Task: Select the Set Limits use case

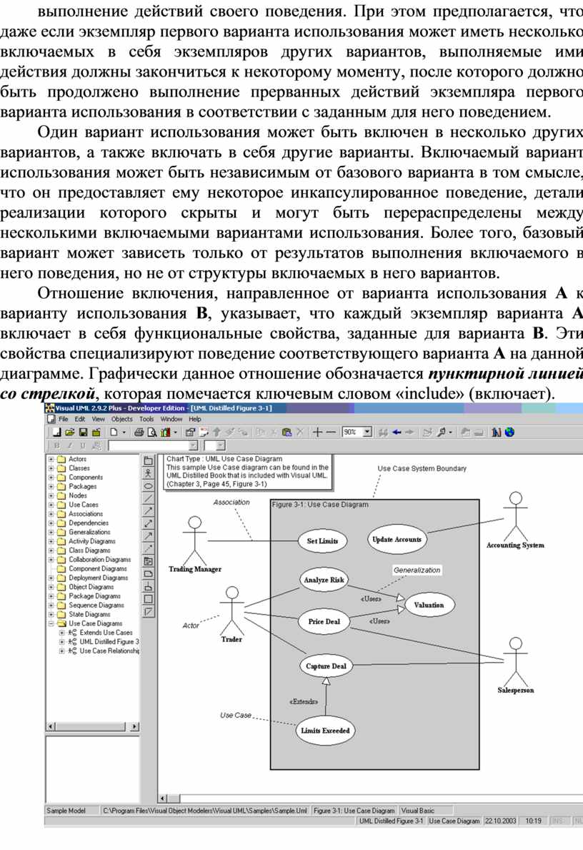Action: click(x=322, y=540)
